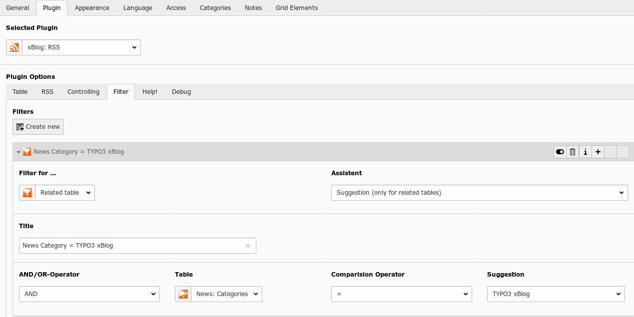Click News icon beside Table dropdown
Viewport: 634px width, 317px height.
pyautogui.click(x=183, y=294)
